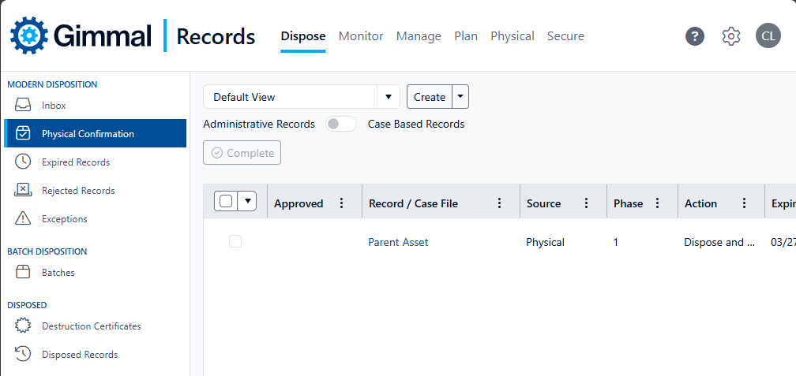796x376 pixels.
Task: Open the Create button dropdown arrow
Action: pos(460,96)
